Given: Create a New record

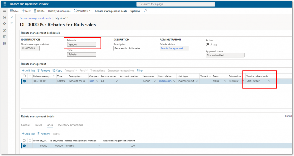Looking at the screenshot, I should [26, 11].
